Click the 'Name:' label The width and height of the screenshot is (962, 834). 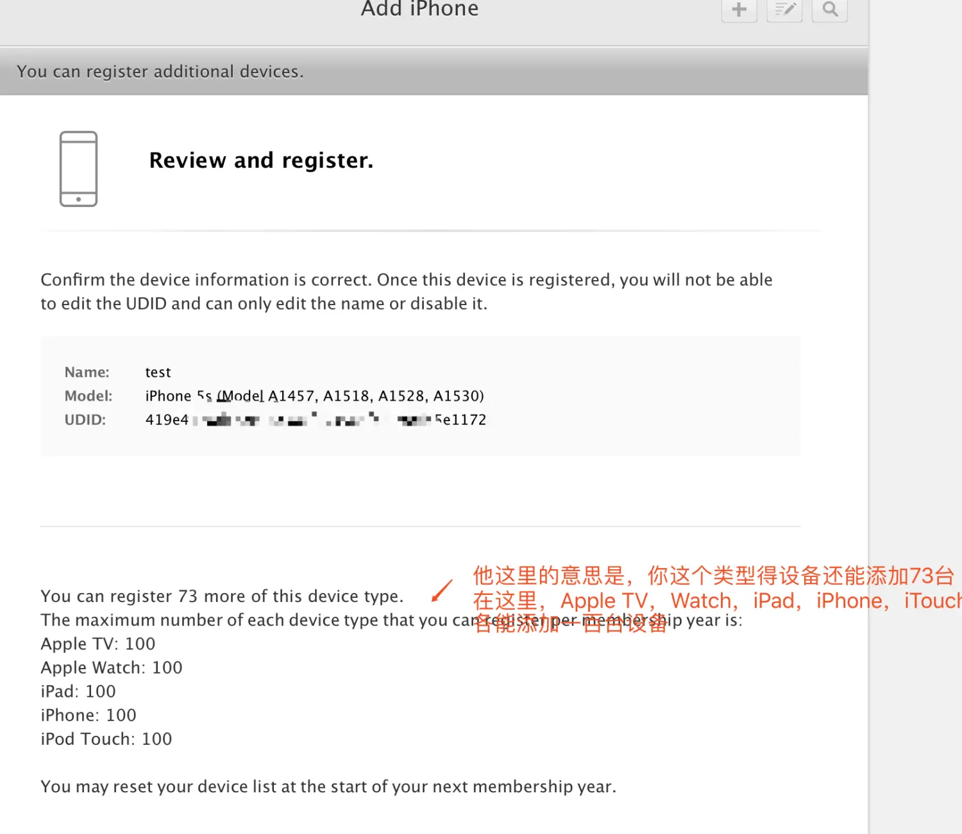[x=87, y=372]
